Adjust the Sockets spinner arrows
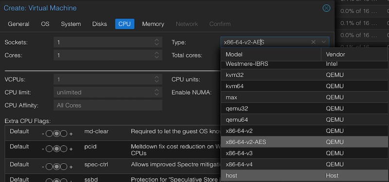This screenshot has height=182, width=389. pyautogui.click(x=157, y=42)
